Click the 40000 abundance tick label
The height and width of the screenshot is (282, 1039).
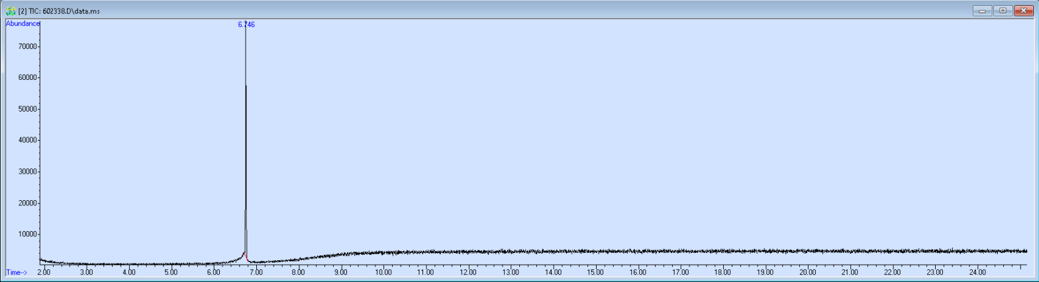[27, 141]
